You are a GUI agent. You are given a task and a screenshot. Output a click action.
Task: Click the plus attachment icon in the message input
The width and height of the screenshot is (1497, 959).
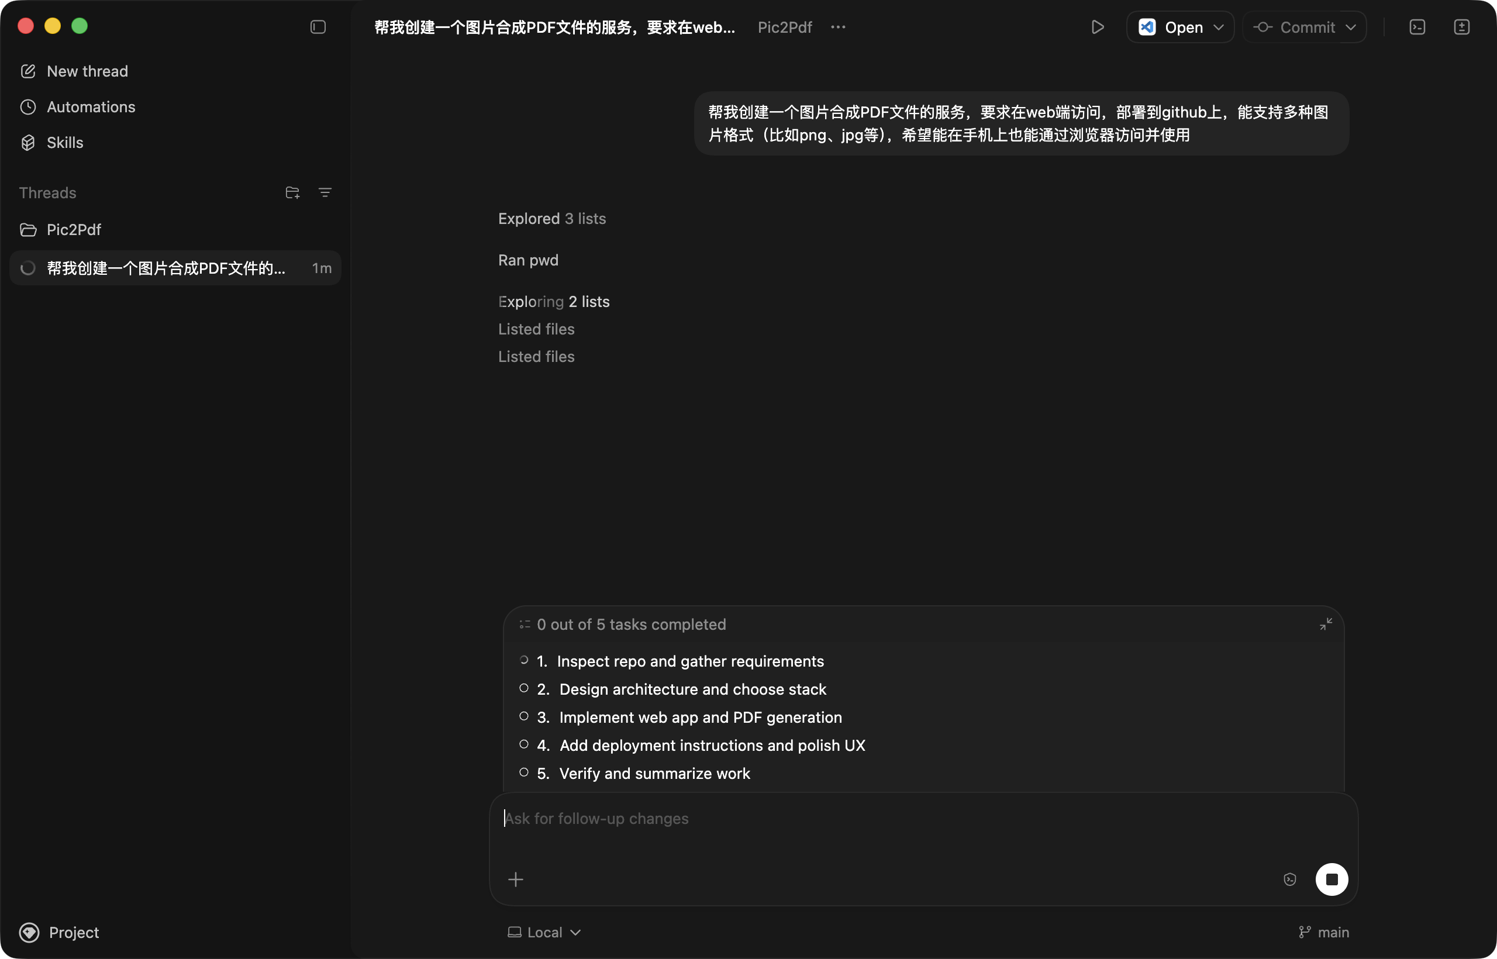click(x=516, y=879)
